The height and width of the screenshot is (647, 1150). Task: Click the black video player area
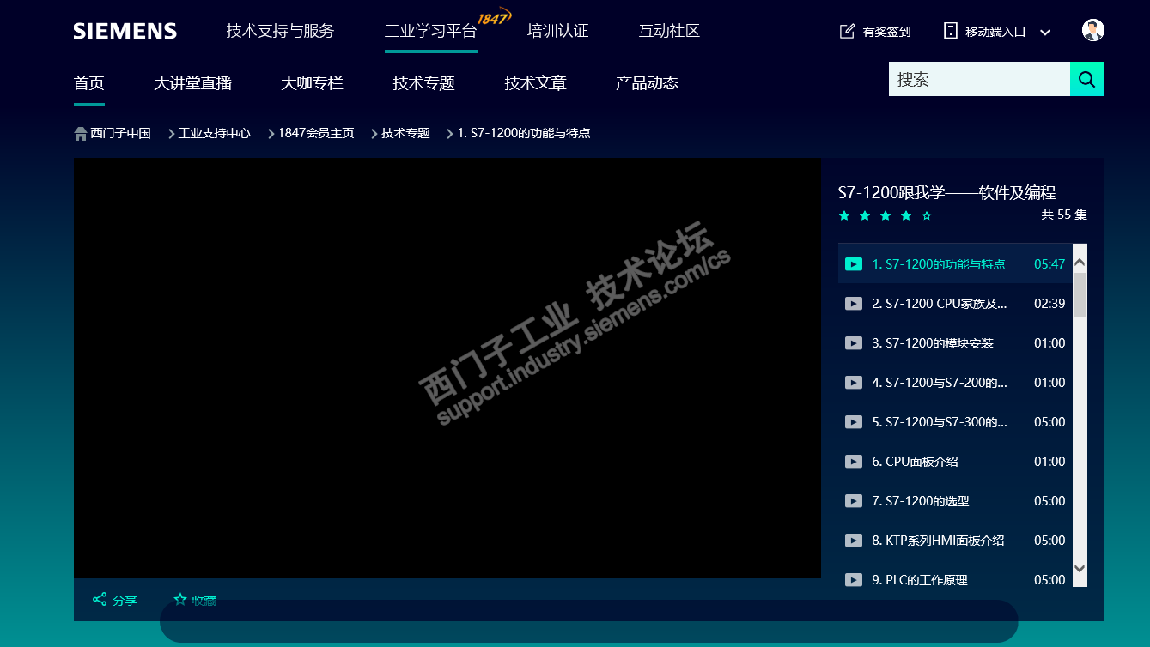447,368
